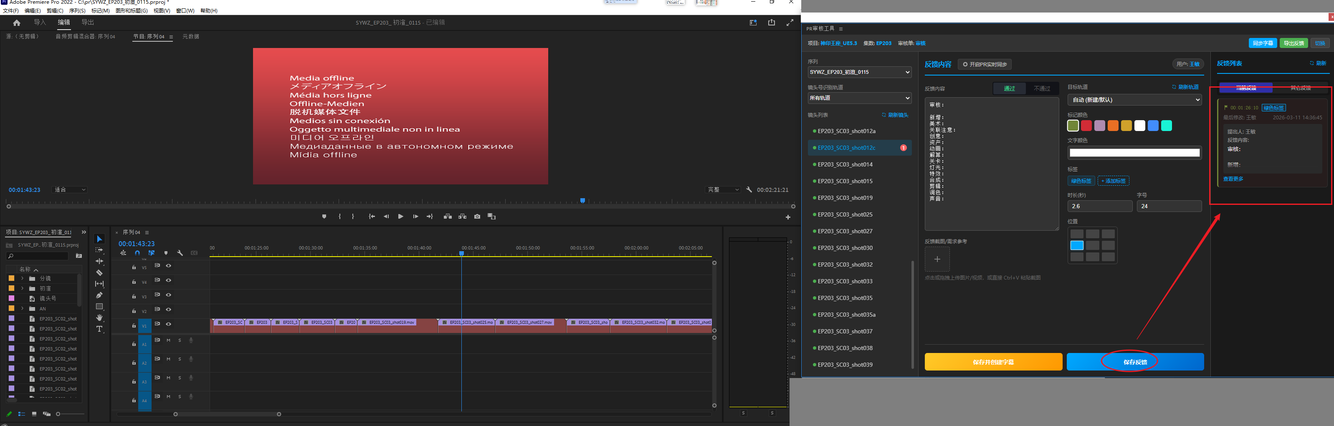This screenshot has width=1334, height=426.
Task: Enable 开启PR实时同步 option
Action: (984, 64)
